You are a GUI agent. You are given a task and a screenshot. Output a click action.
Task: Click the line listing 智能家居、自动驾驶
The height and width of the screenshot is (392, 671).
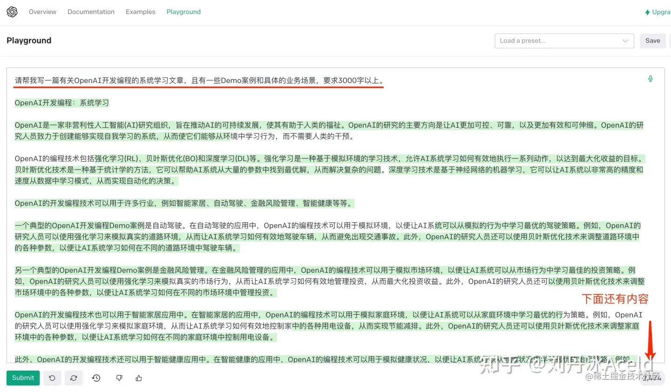pyautogui.click(x=185, y=203)
